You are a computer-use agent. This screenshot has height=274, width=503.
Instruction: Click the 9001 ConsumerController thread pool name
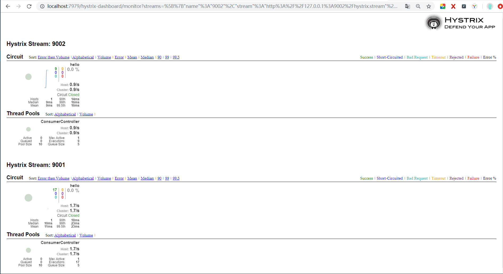[60, 243]
